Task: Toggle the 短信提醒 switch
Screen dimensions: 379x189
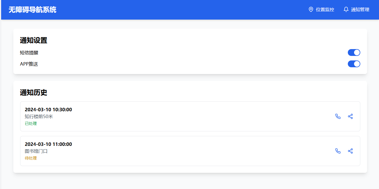Action: pos(354,52)
